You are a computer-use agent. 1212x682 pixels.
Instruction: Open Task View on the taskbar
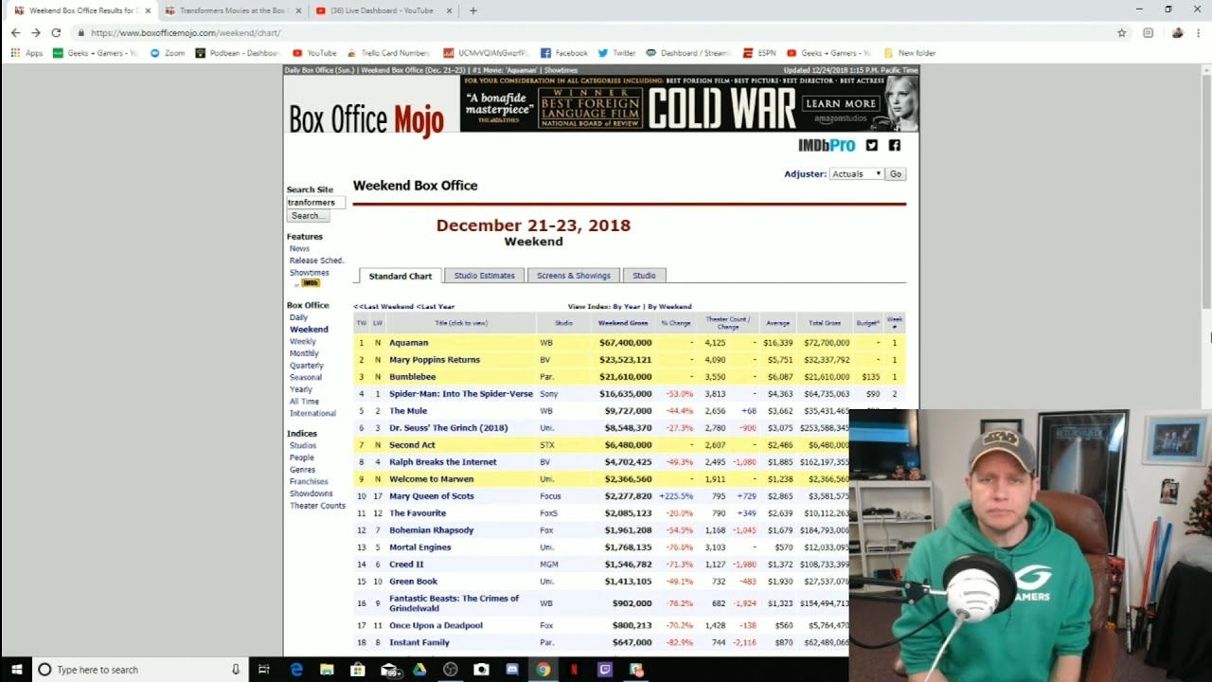click(x=264, y=670)
